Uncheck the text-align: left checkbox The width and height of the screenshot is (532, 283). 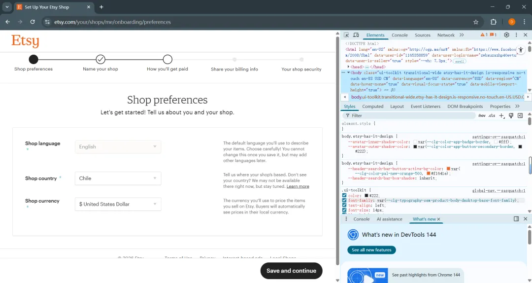[x=344, y=205]
